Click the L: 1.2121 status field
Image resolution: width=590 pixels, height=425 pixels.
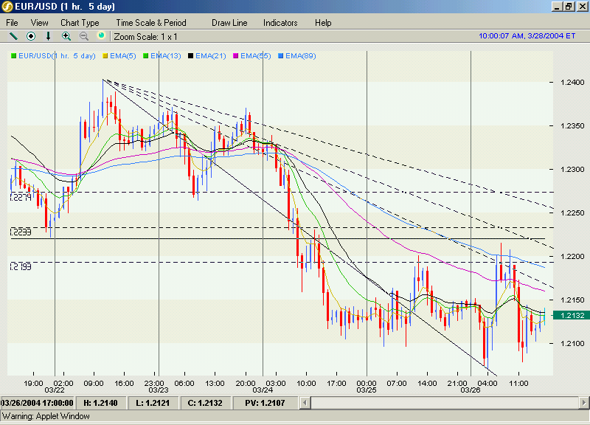153,403
